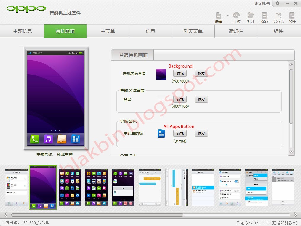The image size is (301, 226).
Task: Select the 10086 message dialog thumbnail
Action: [x=257, y=187]
